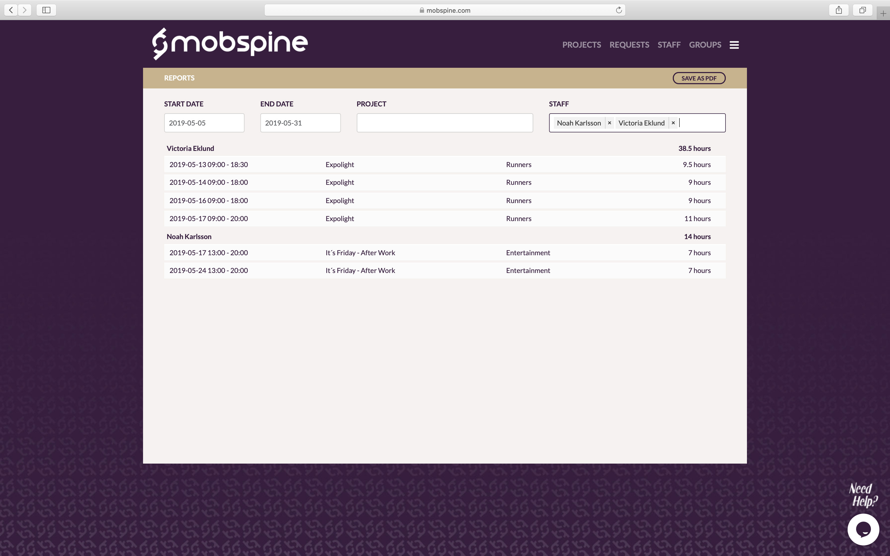890x556 pixels.
Task: Remove Noah Karlsson from the staff filter
Action: 609,123
